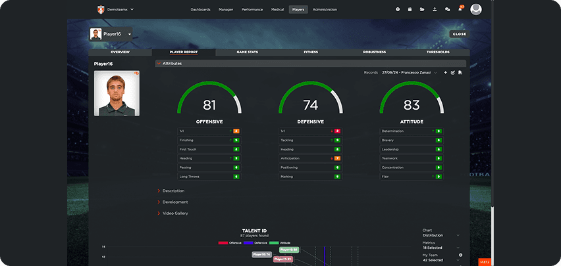
Task: Open the Performance menu
Action: 252,9
